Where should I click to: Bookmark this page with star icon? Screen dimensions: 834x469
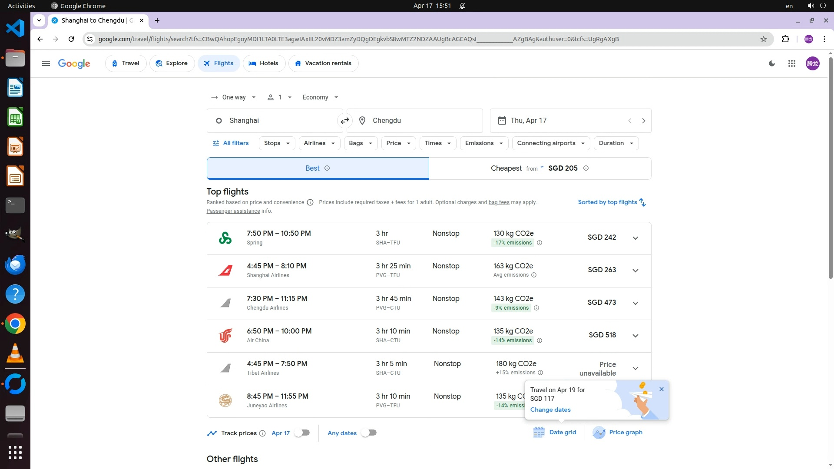pyautogui.click(x=763, y=39)
